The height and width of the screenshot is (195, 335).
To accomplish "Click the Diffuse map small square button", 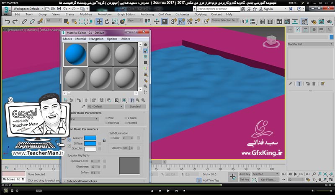I will [x=100, y=143].
